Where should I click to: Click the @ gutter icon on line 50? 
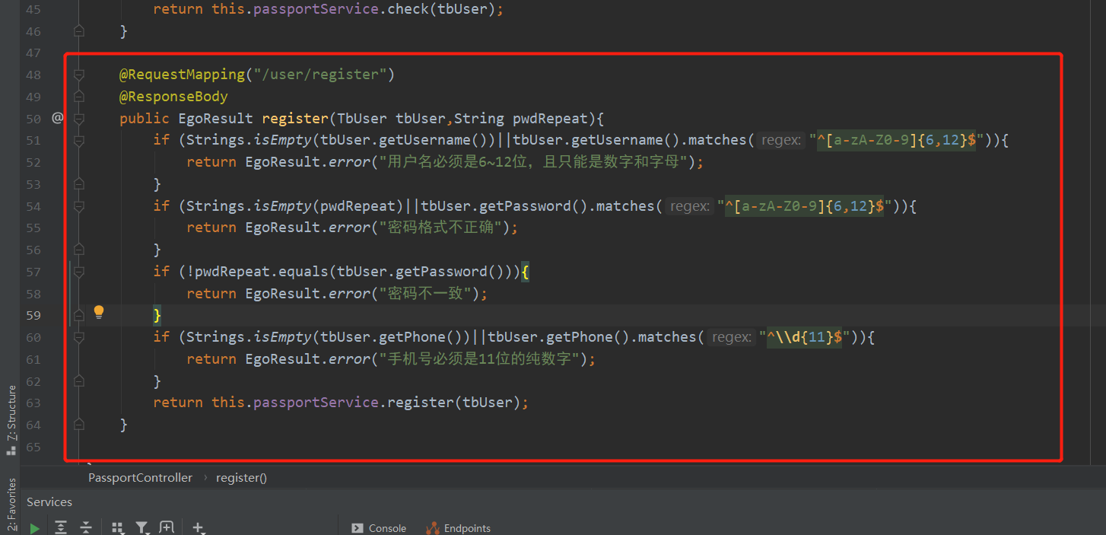(x=57, y=118)
